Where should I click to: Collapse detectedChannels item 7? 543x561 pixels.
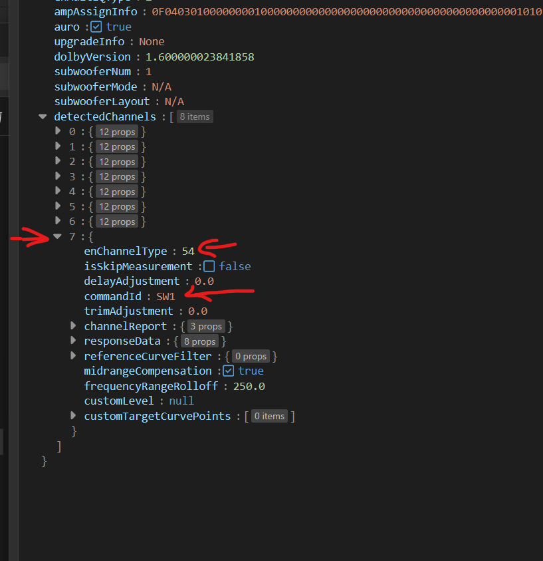tap(58, 236)
